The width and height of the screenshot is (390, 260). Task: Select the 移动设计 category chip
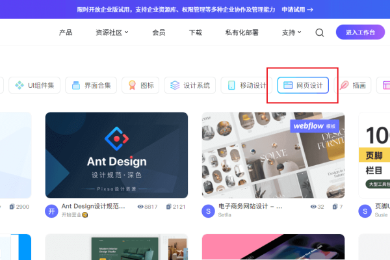[245, 85]
